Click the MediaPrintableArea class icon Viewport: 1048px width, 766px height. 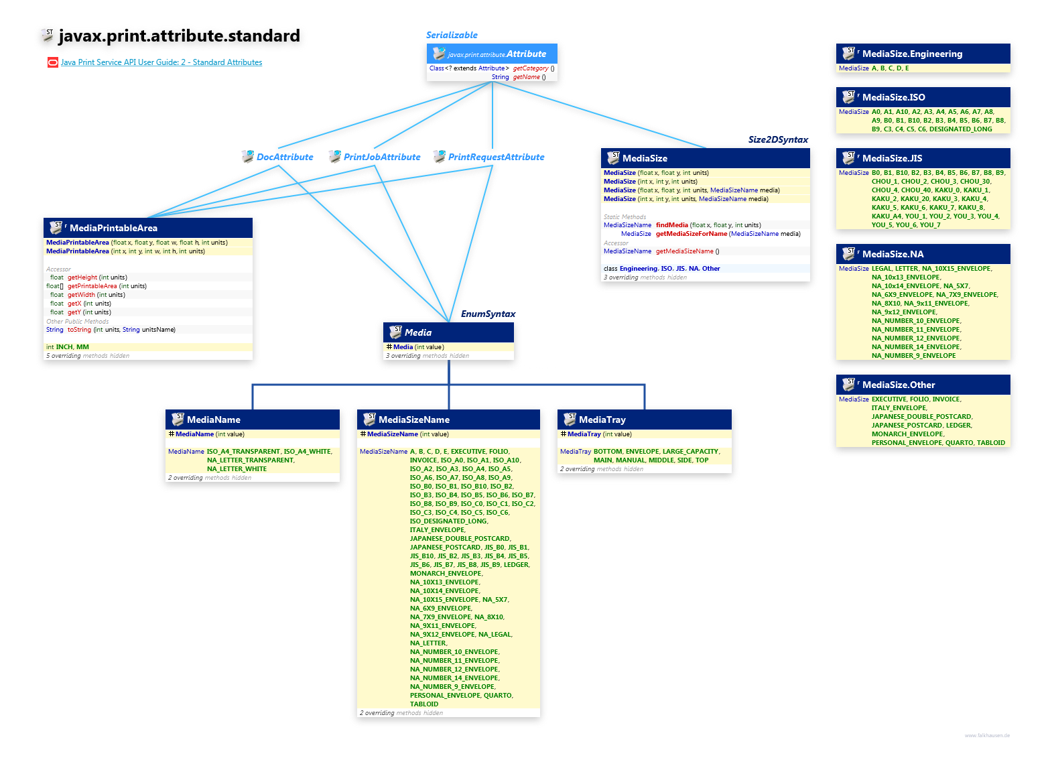[57, 228]
